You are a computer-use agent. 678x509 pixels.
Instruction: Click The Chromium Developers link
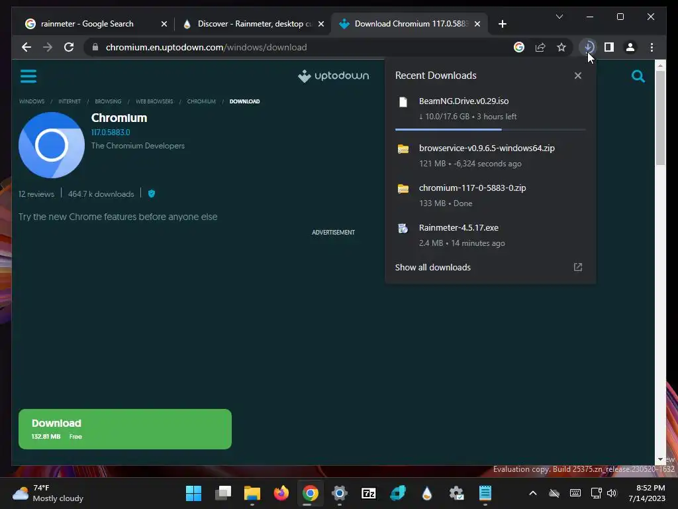[138, 146]
